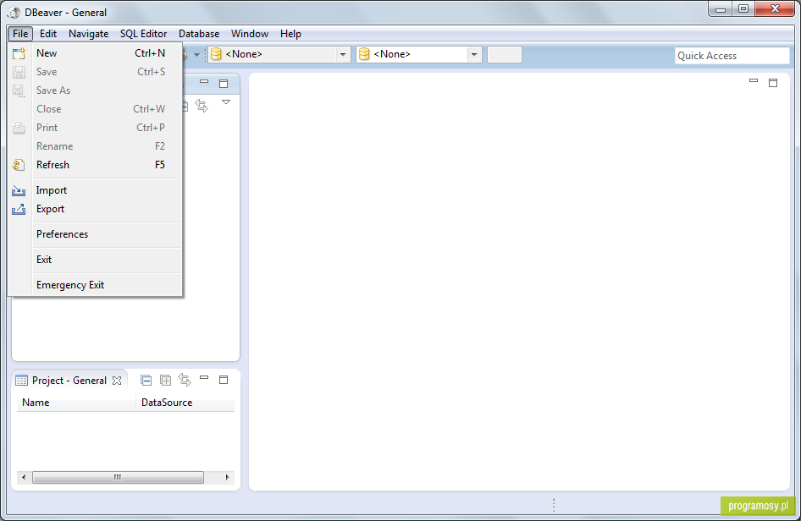Maximize the navigator panel
The height and width of the screenshot is (521, 801).
pos(224,84)
